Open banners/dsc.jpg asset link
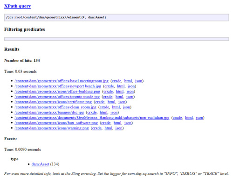Viewport: 233px width, 178px height. tap(49, 113)
